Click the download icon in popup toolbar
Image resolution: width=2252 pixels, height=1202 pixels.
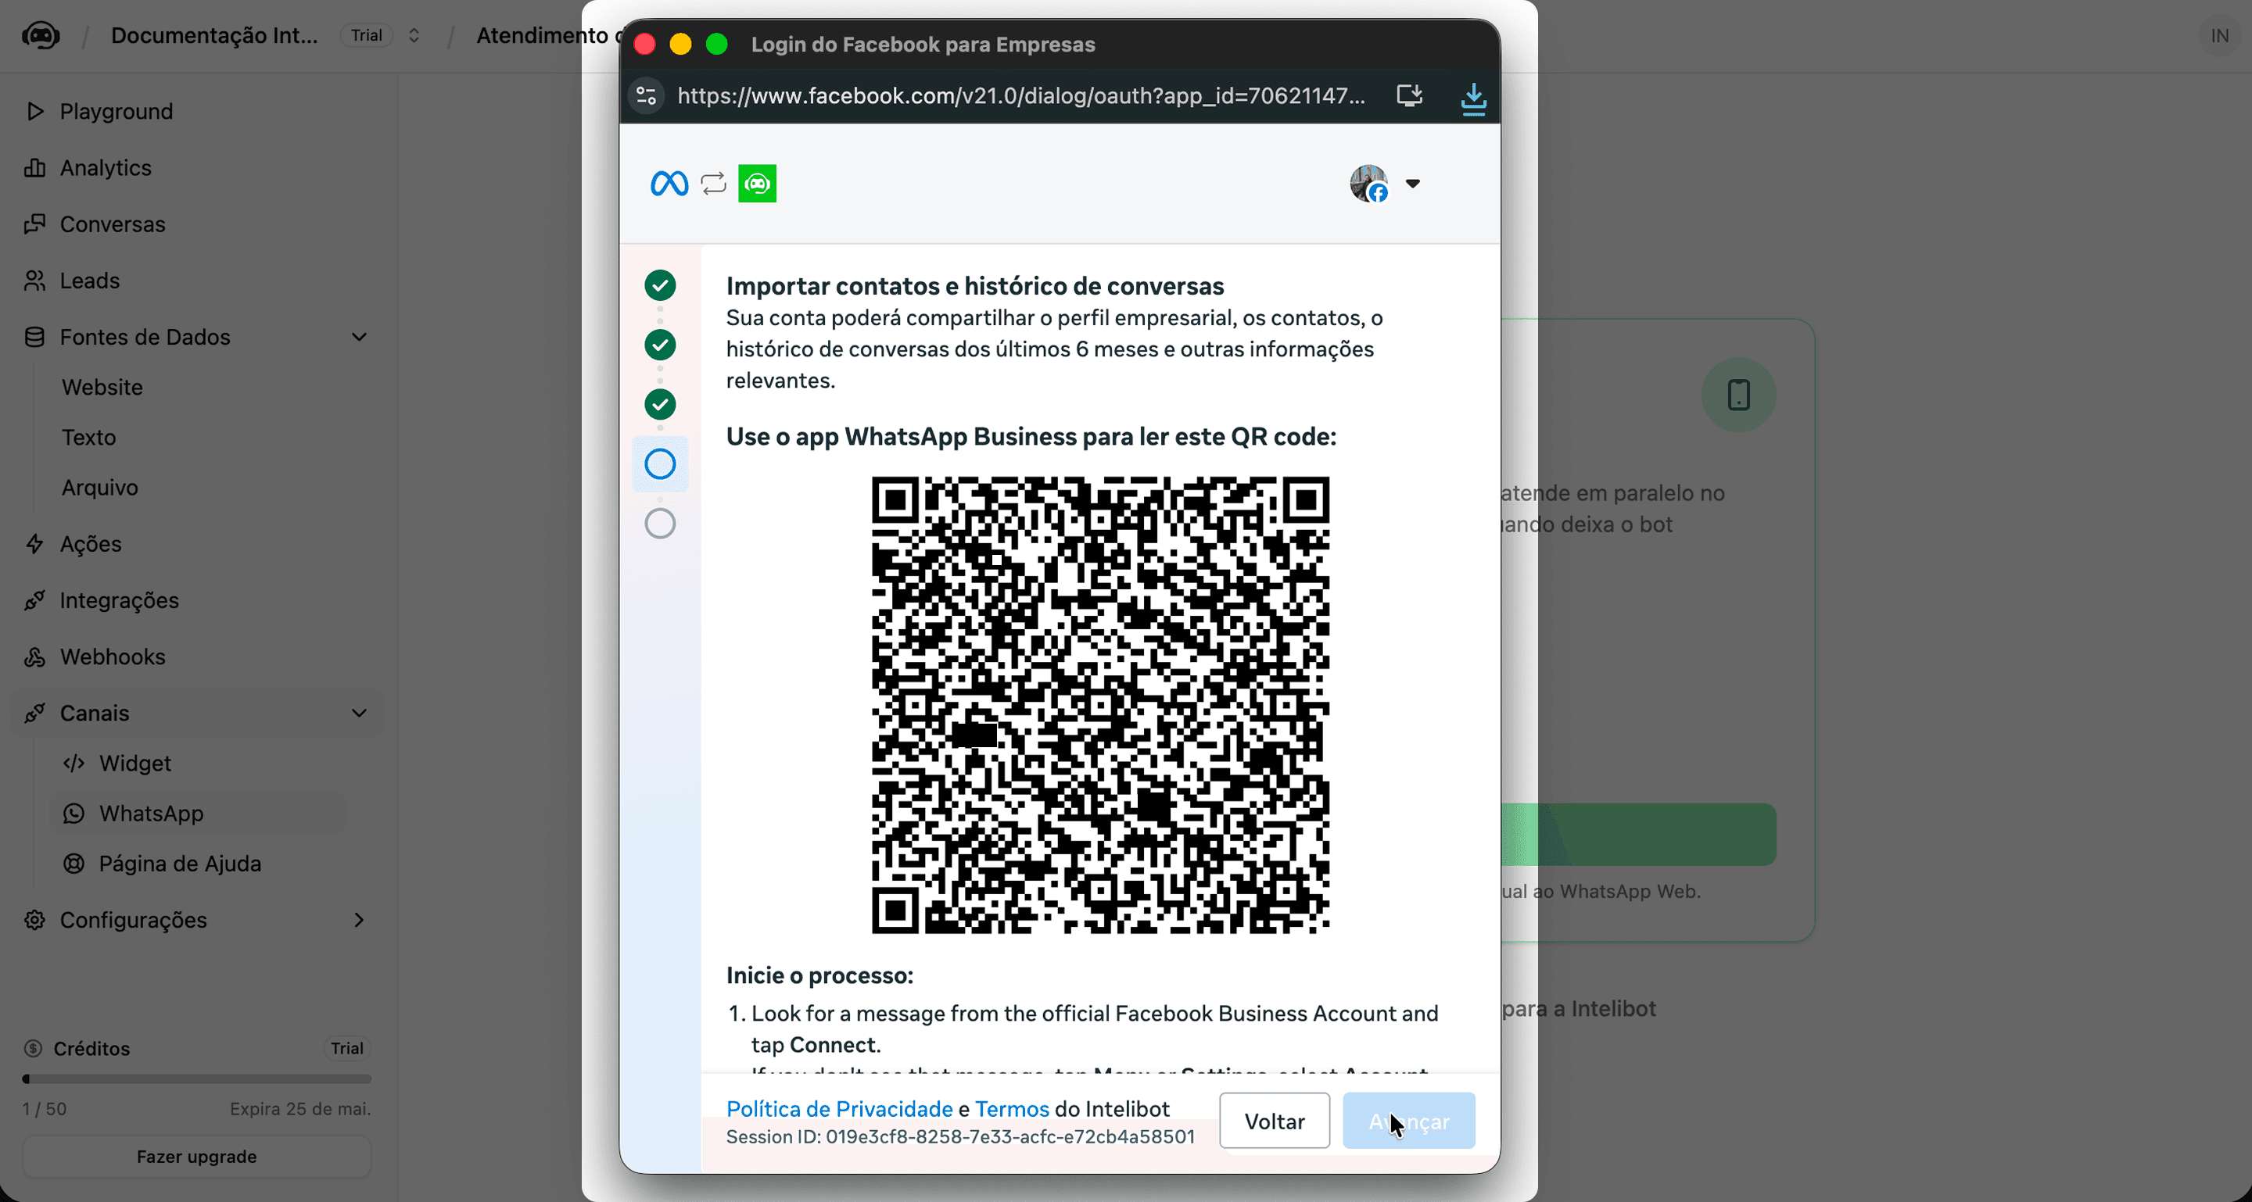pyautogui.click(x=1474, y=98)
